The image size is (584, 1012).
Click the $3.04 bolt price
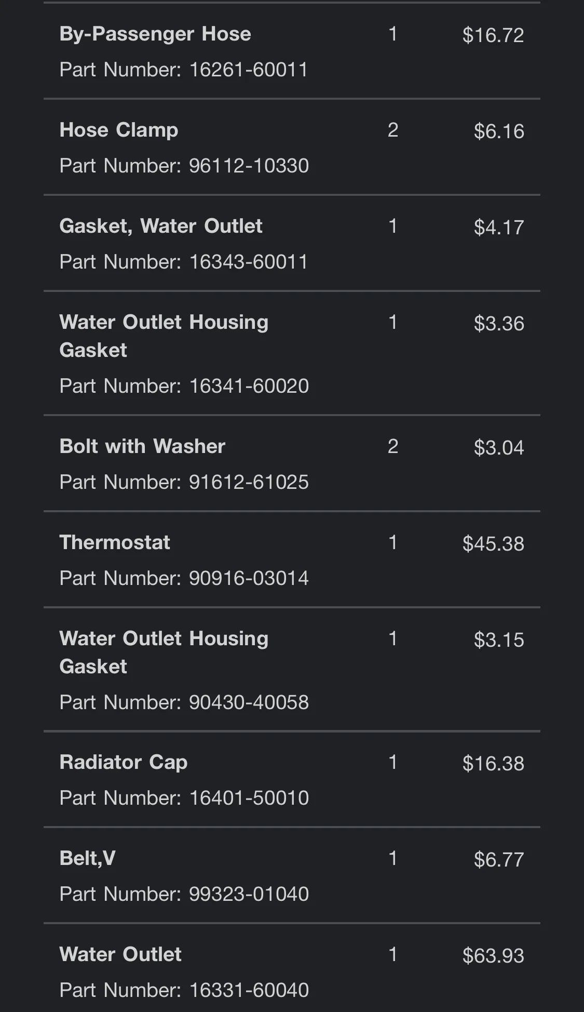pos(498,448)
